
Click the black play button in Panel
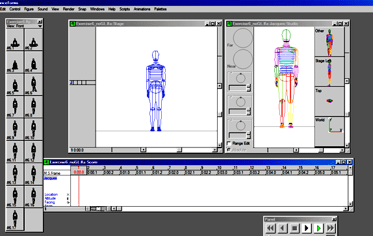tap(307, 228)
